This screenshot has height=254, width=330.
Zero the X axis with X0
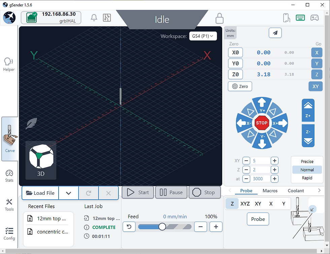click(235, 53)
